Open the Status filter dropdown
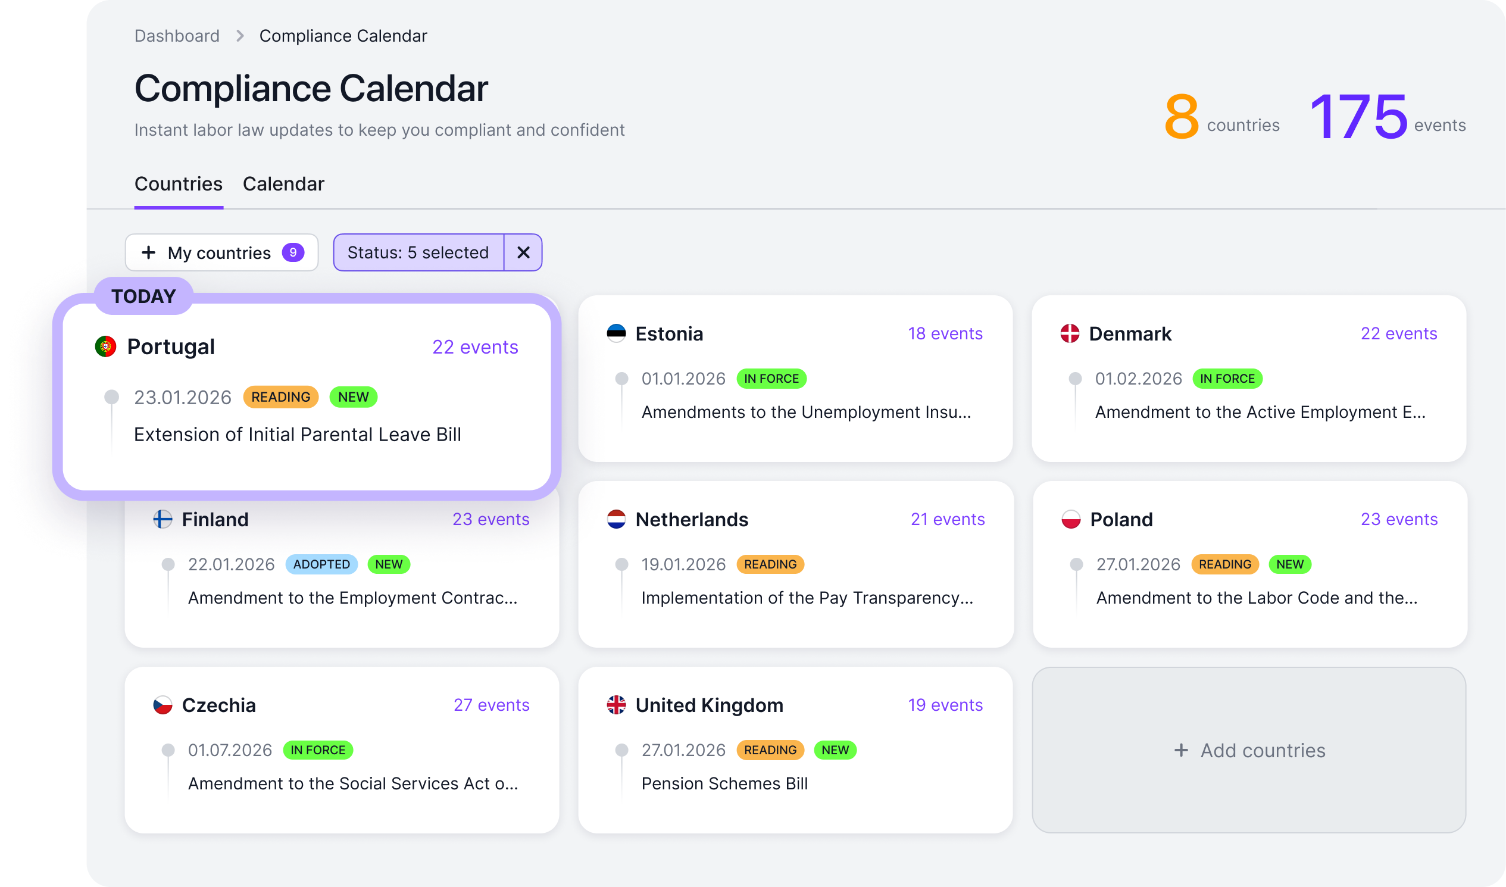The image size is (1506, 887). coord(418,252)
